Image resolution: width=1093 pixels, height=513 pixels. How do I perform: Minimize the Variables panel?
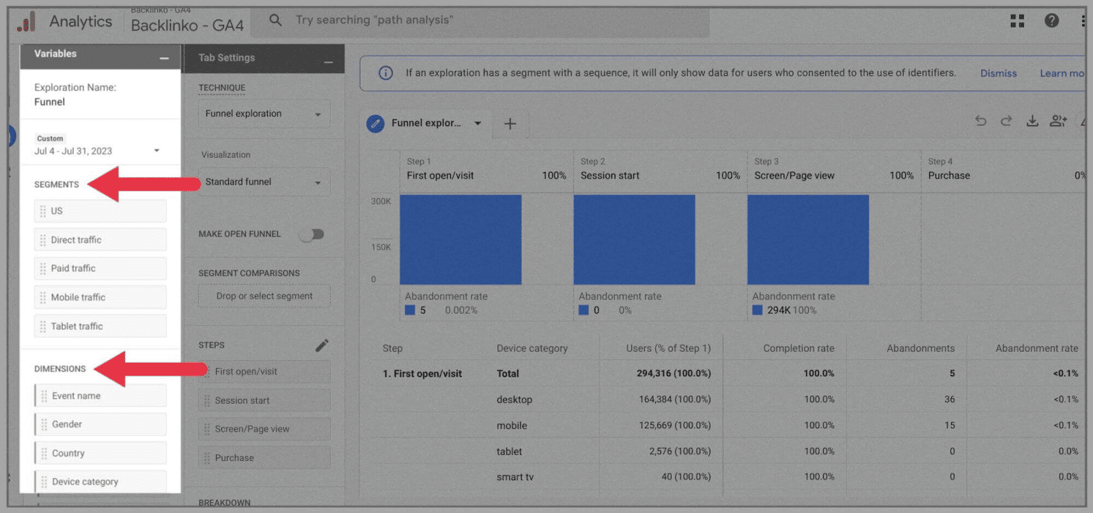pyautogui.click(x=164, y=59)
